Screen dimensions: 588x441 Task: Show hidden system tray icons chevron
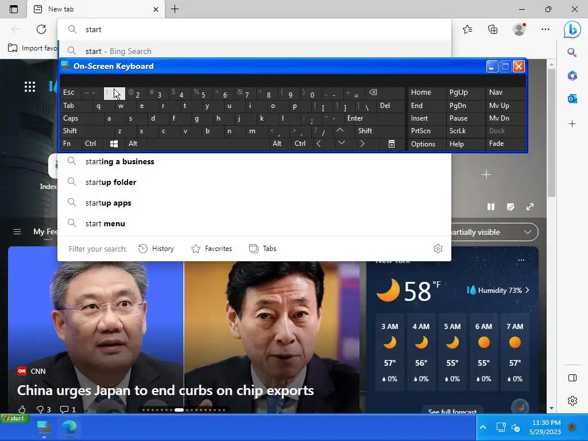pyautogui.click(x=483, y=427)
